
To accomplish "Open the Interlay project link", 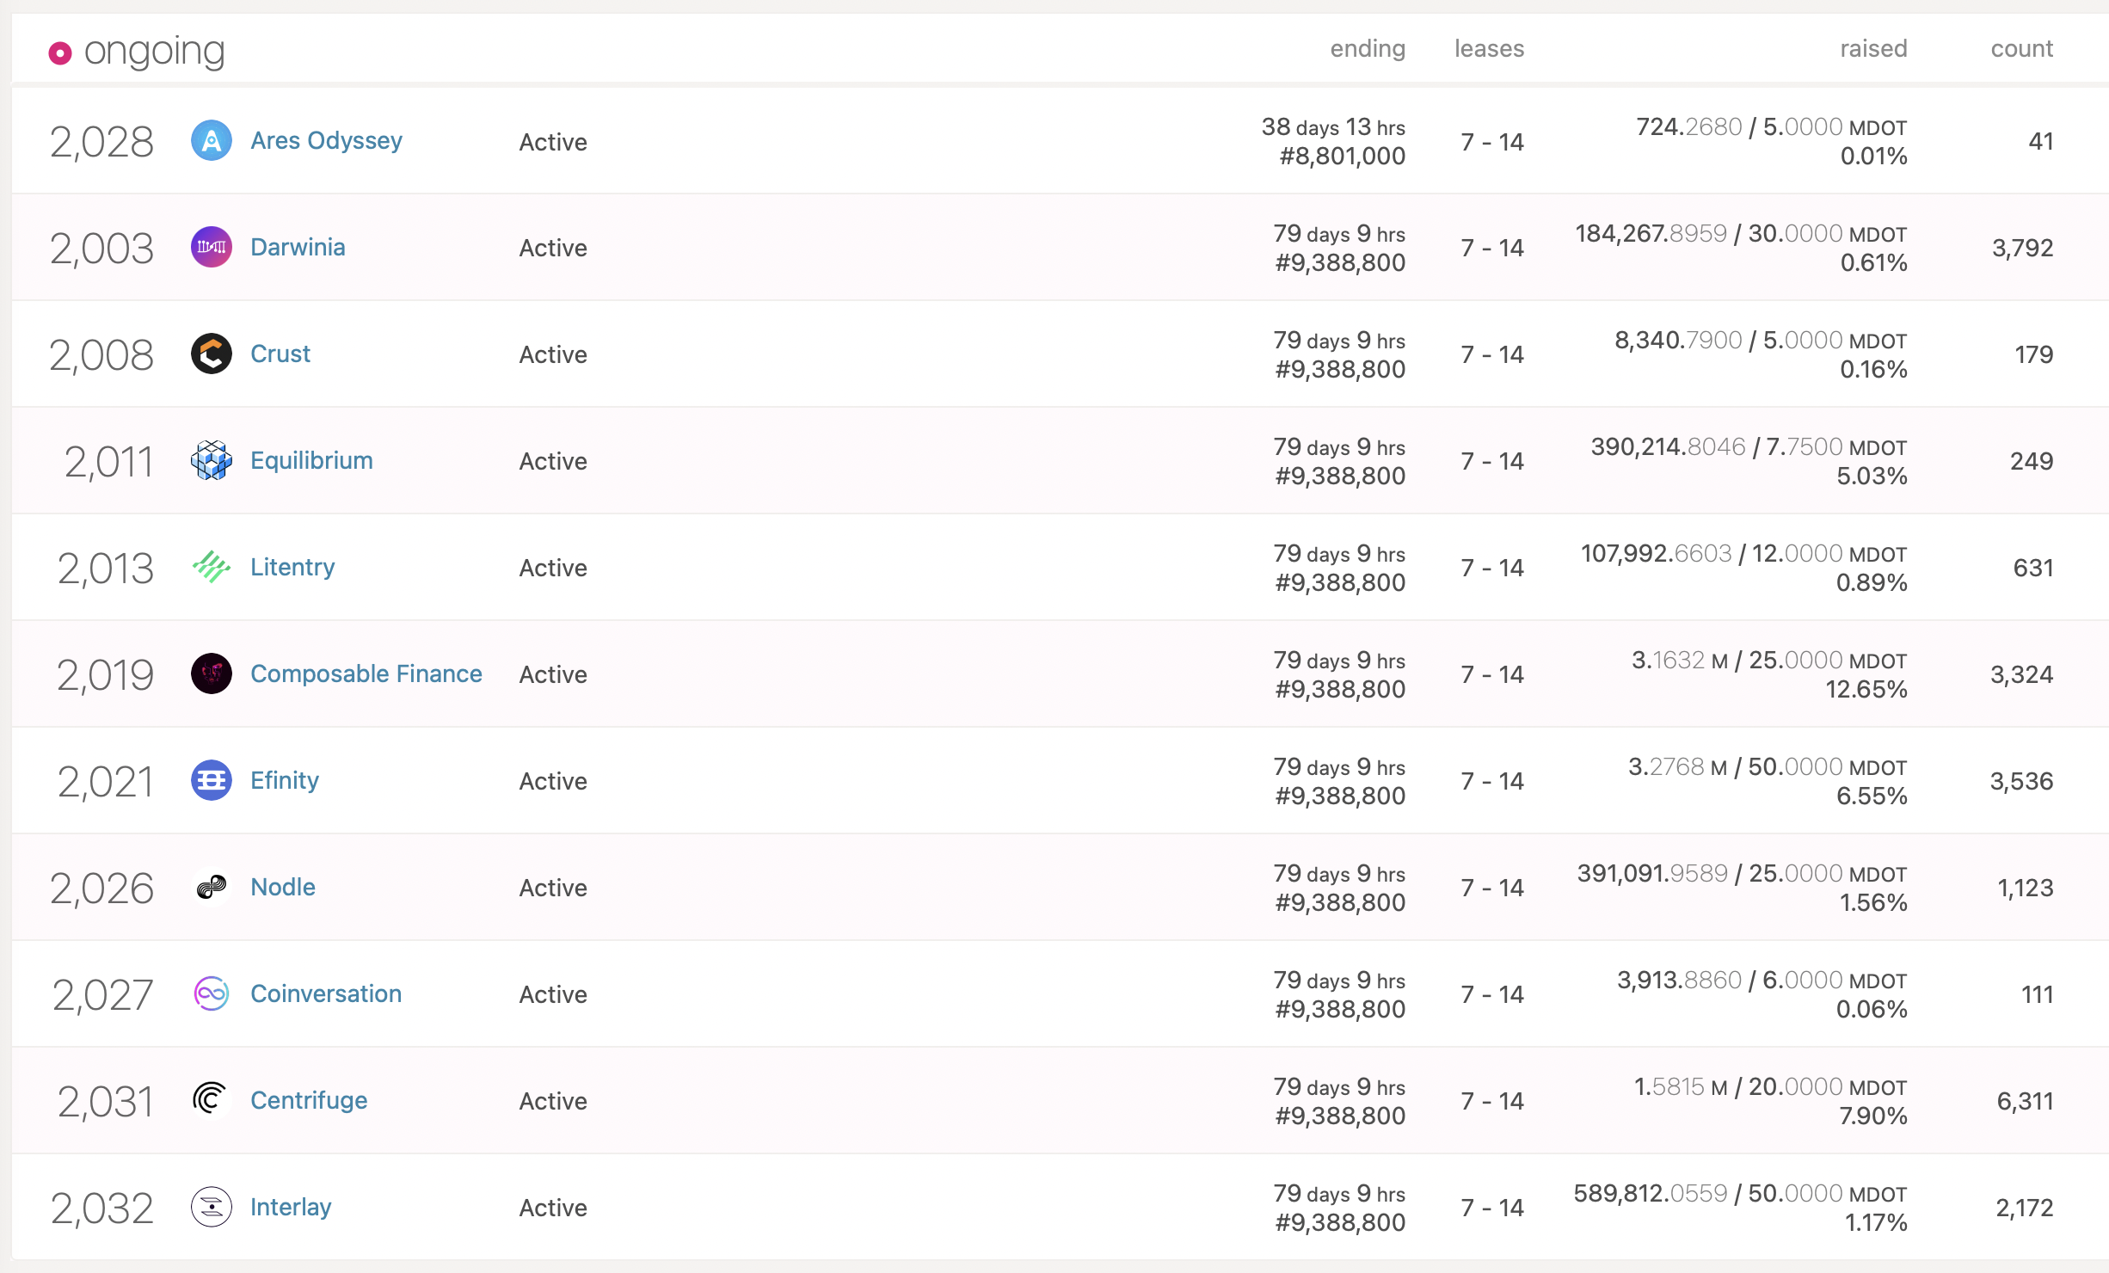I will pos(291,1208).
